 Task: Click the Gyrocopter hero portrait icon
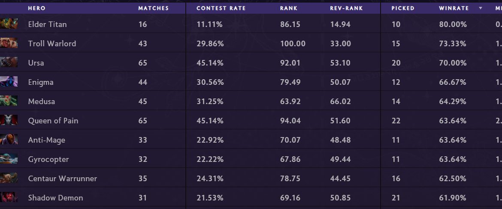coord(9,159)
